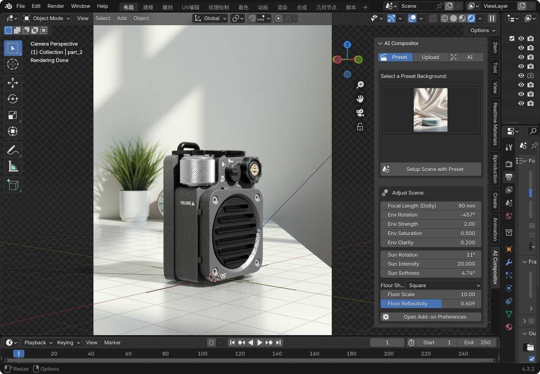Expand the Floor Shape Square dropdown
The height and width of the screenshot is (374, 540).
click(x=444, y=285)
